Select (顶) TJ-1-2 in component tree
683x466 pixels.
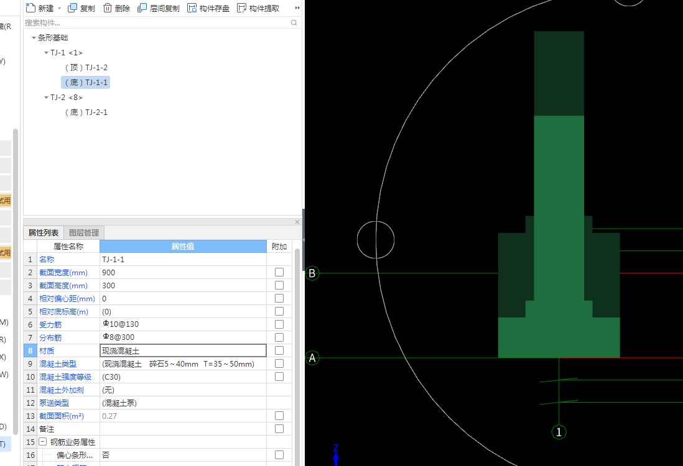[x=86, y=68]
